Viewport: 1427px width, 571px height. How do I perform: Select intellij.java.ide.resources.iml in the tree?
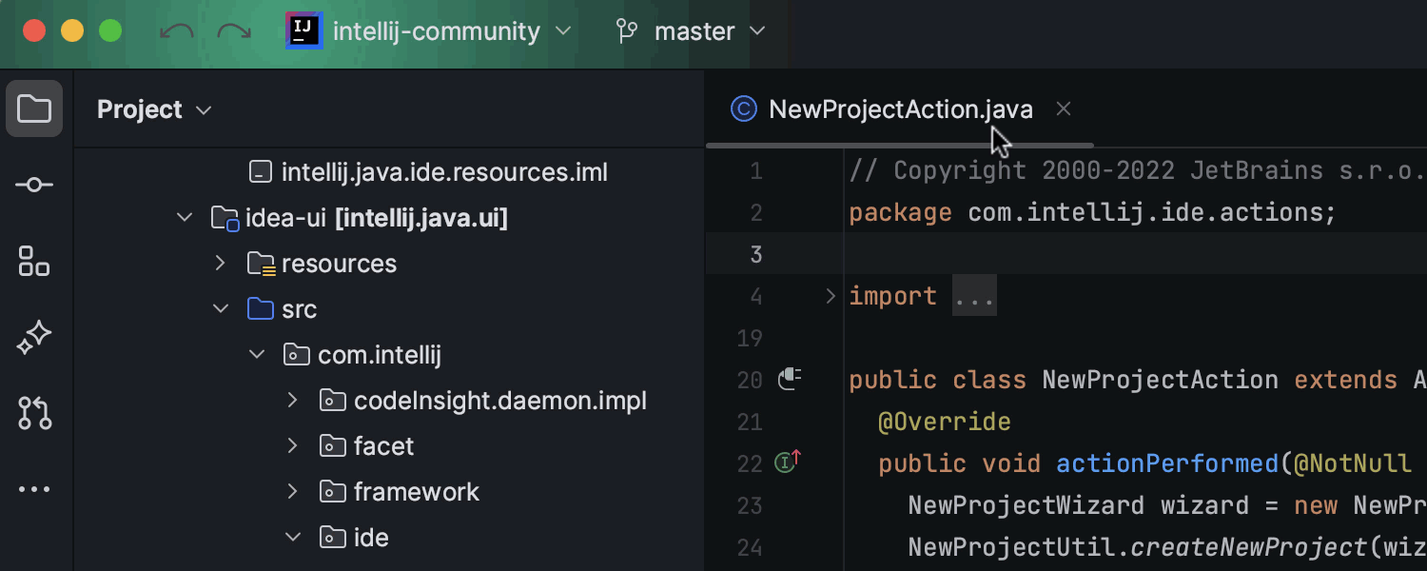coord(389,172)
